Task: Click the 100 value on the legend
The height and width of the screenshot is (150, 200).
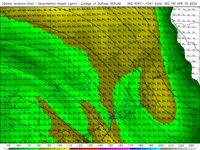Action: [x=59, y=145]
